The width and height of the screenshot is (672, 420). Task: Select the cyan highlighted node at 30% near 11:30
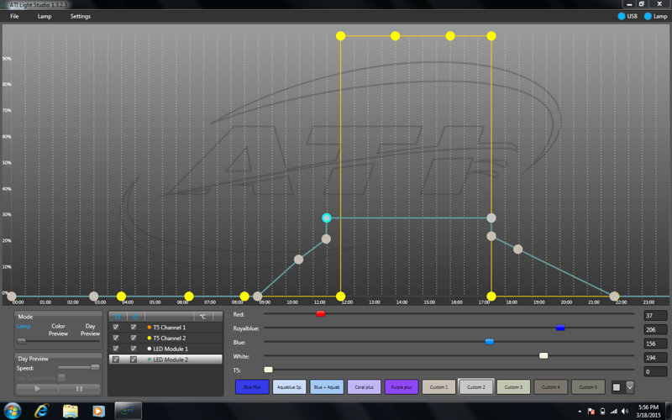pos(327,218)
